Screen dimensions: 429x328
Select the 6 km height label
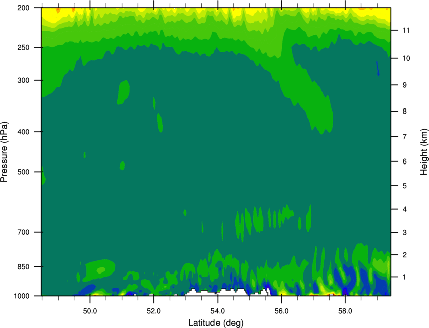tap(405, 161)
